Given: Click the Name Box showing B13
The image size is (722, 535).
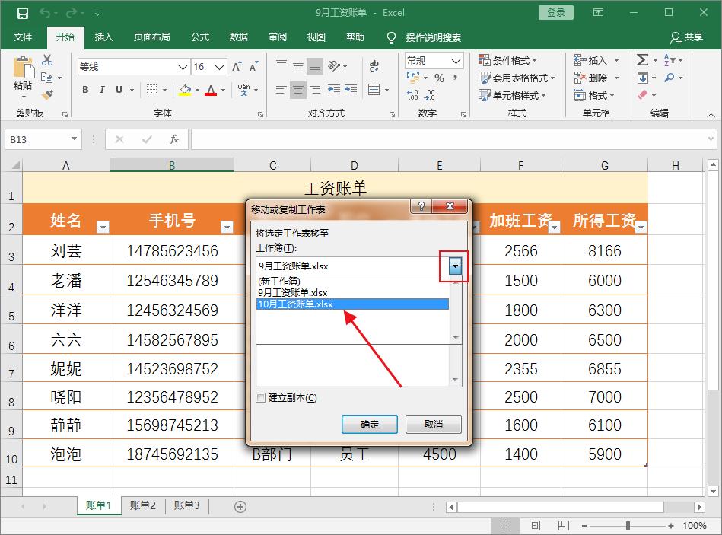Looking at the screenshot, I should click(x=36, y=139).
